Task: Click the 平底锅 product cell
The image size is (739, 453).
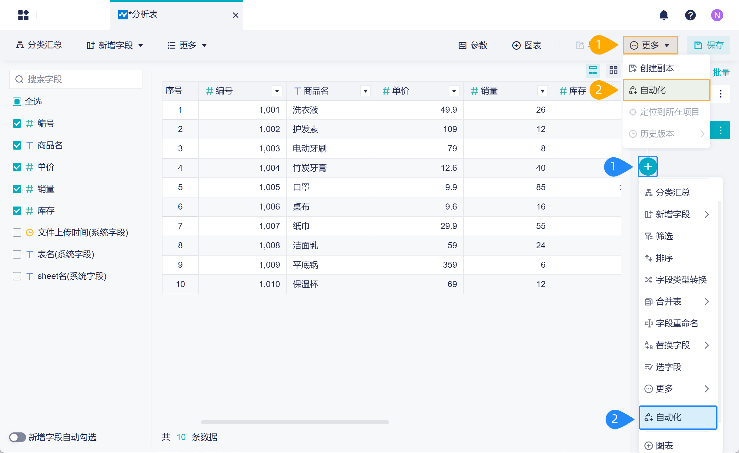Action: pyautogui.click(x=330, y=265)
